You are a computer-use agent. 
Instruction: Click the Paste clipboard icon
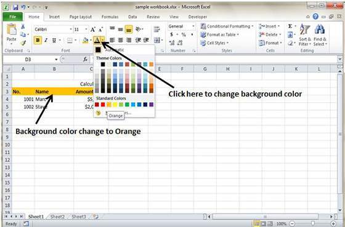(x=11, y=30)
